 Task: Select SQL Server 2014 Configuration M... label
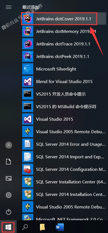pos(71,169)
